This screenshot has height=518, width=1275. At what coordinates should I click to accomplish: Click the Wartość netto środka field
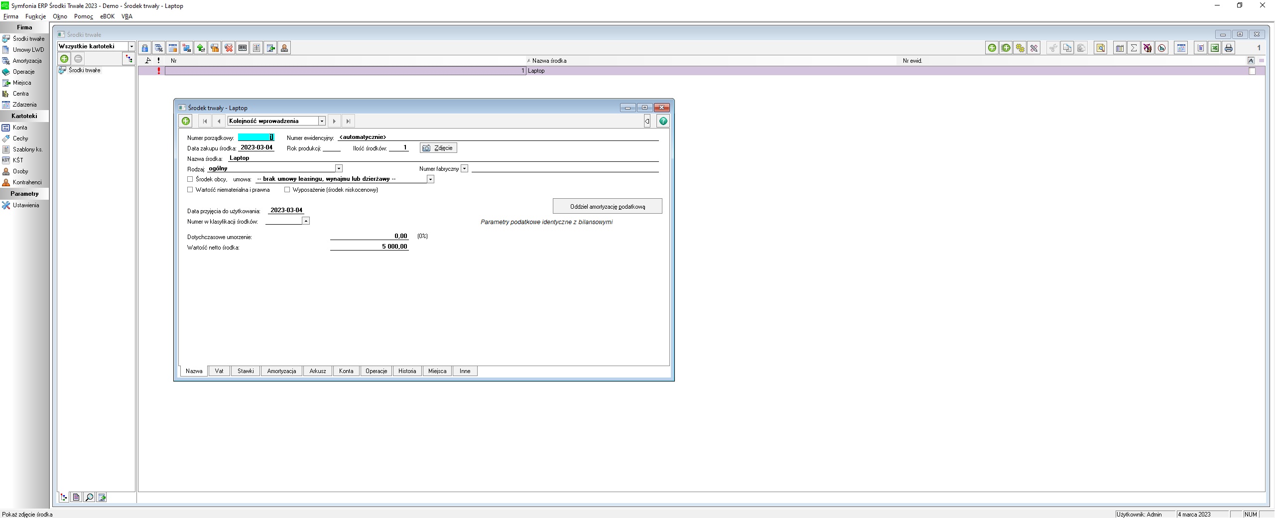pos(369,247)
